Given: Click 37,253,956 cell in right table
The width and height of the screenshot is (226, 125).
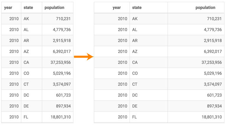Looking at the screenshot, I should [x=212, y=62].
